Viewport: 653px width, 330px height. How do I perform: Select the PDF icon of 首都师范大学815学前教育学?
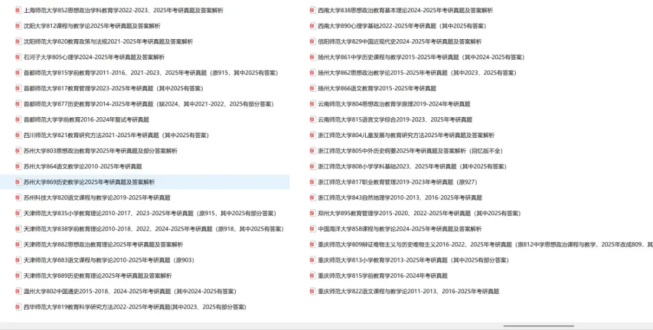click(18, 73)
